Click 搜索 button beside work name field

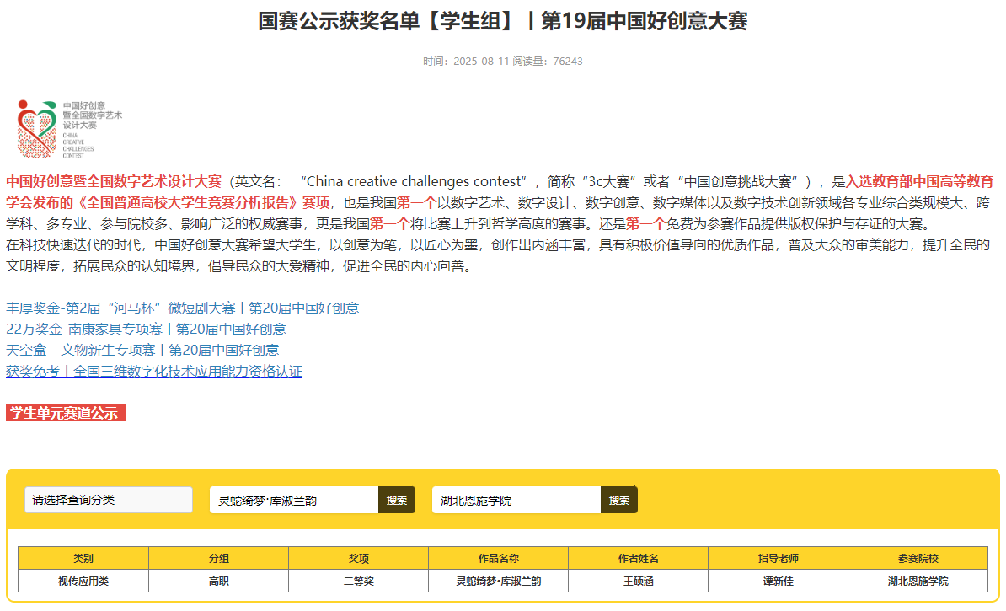coord(397,500)
